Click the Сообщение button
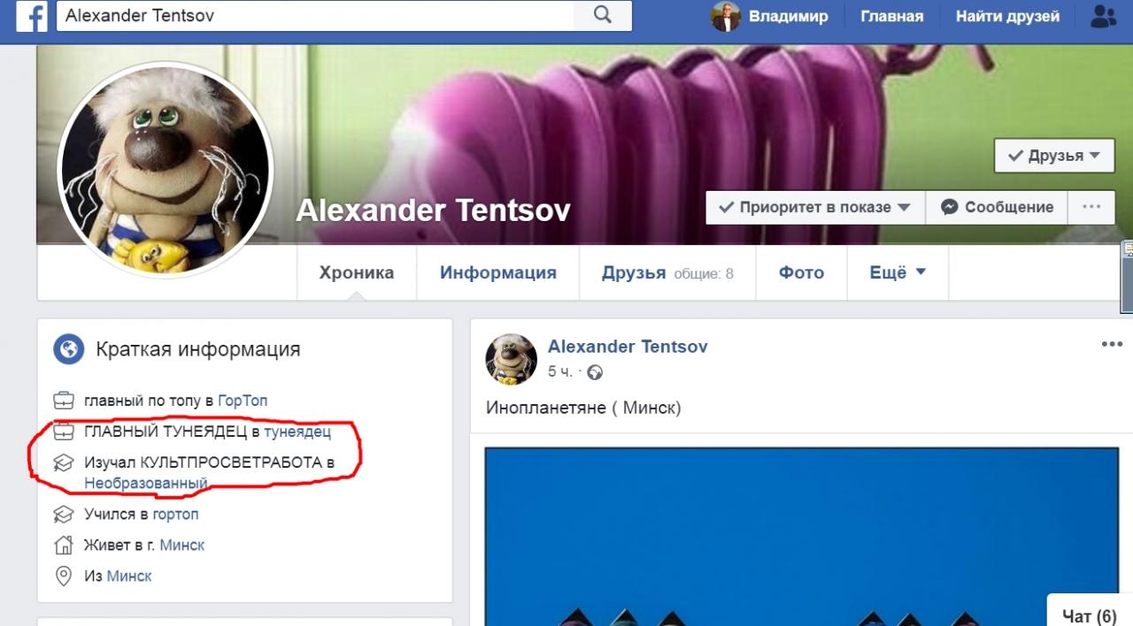The image size is (1133, 626). coord(997,207)
